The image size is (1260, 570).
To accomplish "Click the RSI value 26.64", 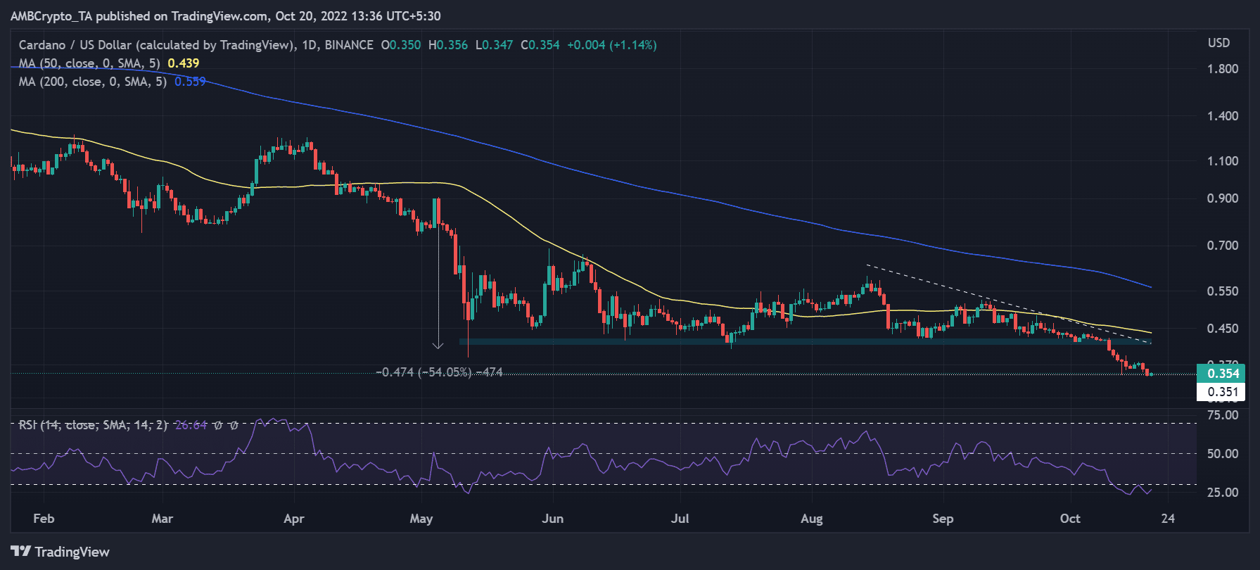I will tap(191, 425).
